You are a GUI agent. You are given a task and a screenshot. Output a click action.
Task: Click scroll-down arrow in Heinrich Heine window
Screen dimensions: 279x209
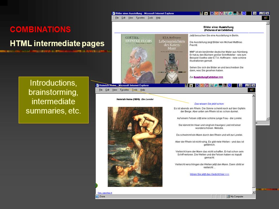(x=254, y=192)
